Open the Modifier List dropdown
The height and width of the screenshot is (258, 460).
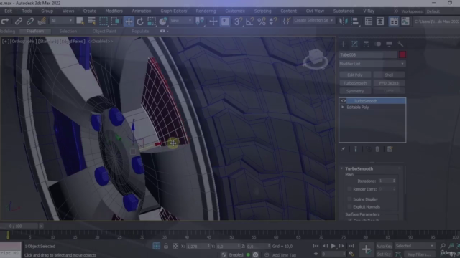[x=372, y=64]
